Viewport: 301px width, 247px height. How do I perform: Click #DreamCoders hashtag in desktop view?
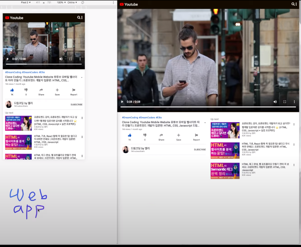[x=147, y=118]
